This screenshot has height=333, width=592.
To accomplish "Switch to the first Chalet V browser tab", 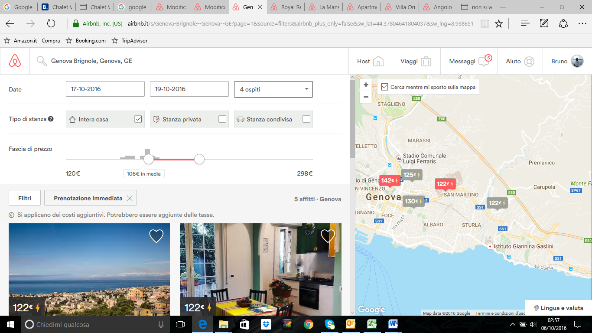I will tap(57, 7).
